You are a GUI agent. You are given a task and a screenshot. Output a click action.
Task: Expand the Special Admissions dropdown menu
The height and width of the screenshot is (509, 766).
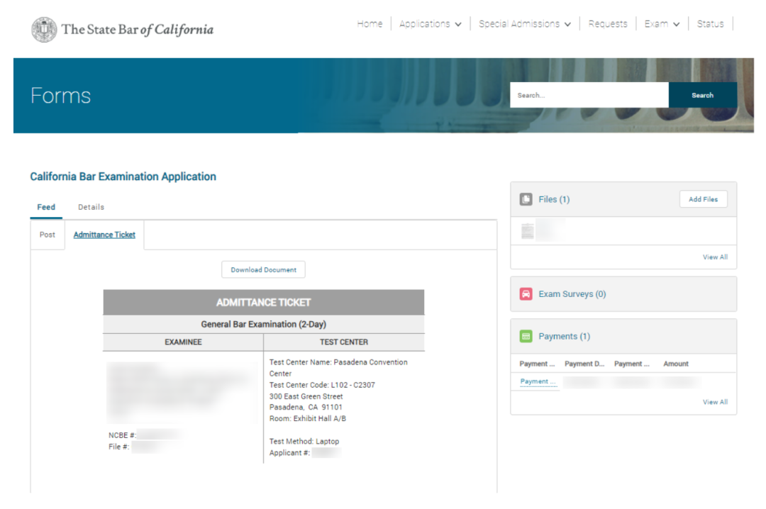(x=524, y=24)
